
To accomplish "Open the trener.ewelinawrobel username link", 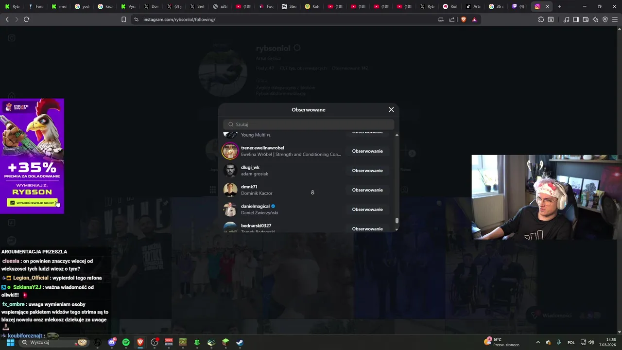I will click(262, 148).
